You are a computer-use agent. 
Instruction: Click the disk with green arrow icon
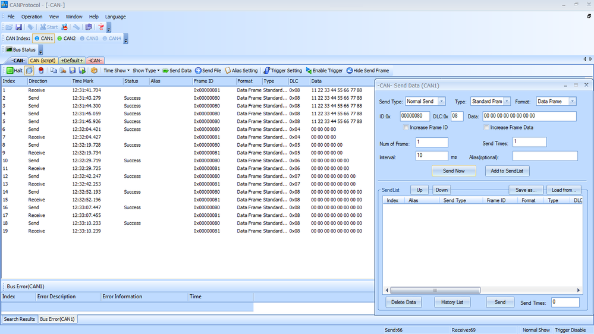coord(82,71)
